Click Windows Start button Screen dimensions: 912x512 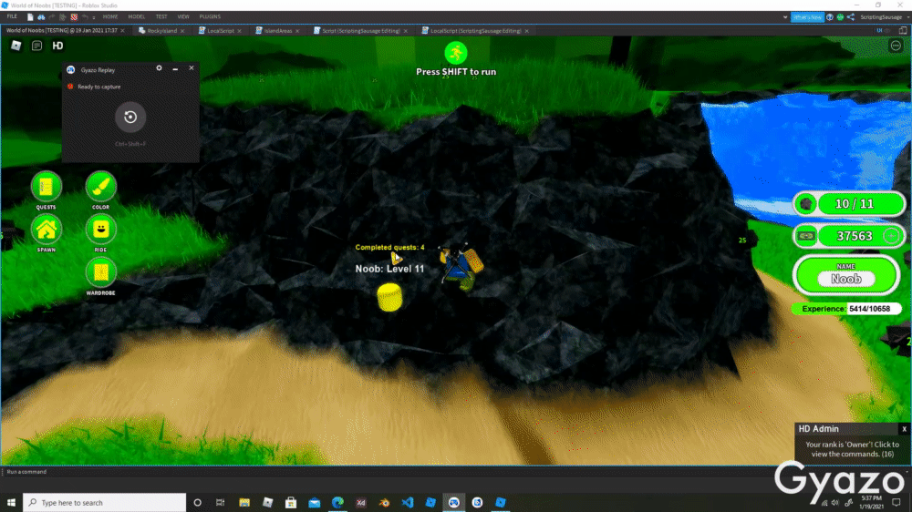[11, 503]
